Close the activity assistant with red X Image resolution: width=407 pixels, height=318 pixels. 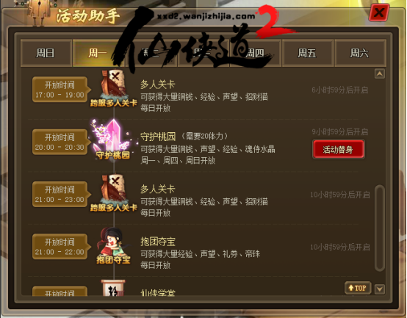[379, 12]
